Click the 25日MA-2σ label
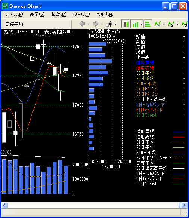The image size is (189, 218). (147, 94)
